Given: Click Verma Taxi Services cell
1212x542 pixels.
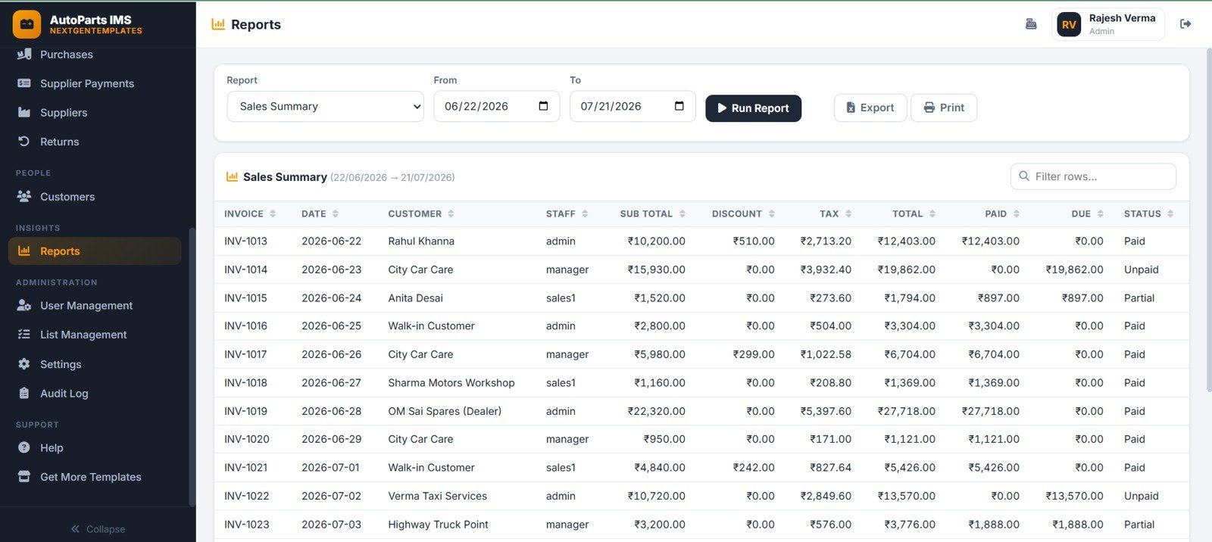Looking at the screenshot, I should [437, 497].
